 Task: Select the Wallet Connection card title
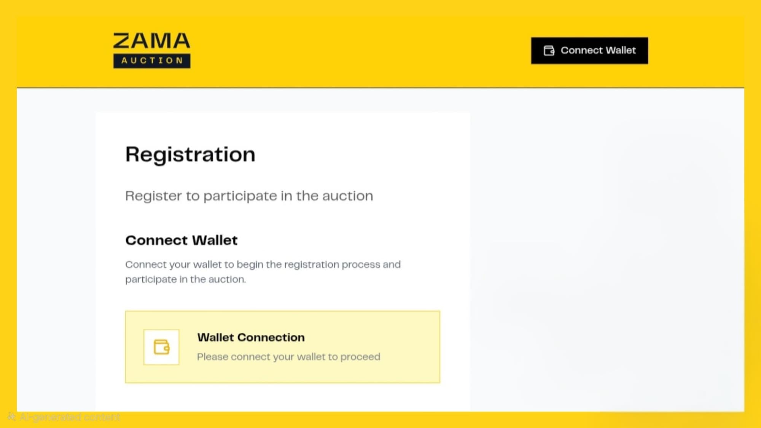251,337
